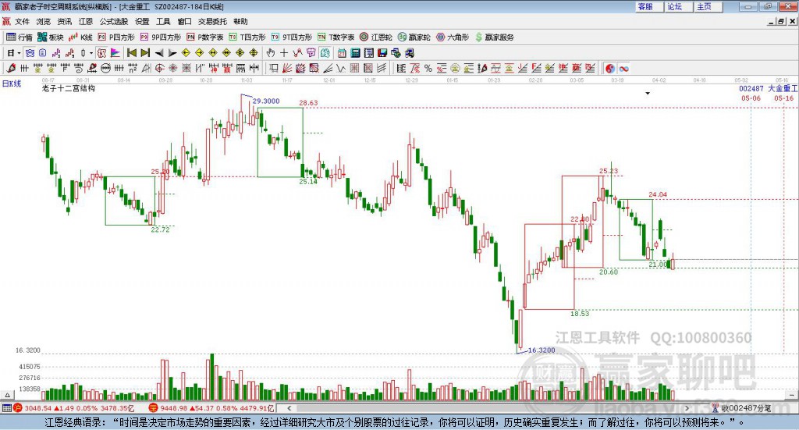Select the hand pan tool icon

pyautogui.click(x=271, y=53)
